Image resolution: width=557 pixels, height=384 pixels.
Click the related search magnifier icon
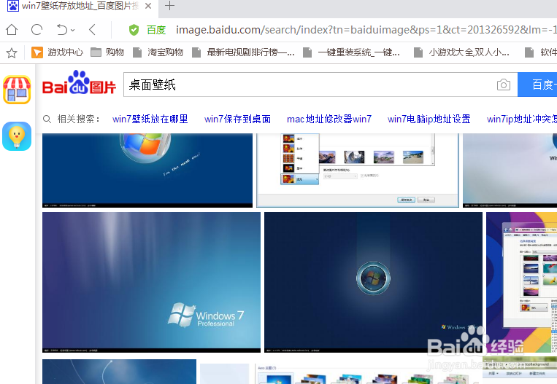(47, 119)
